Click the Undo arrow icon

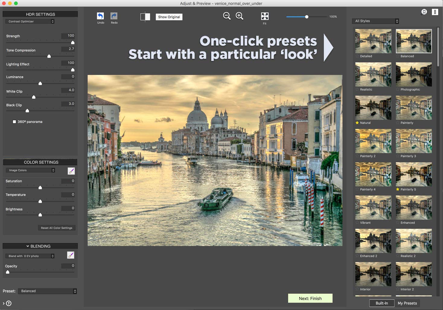coord(100,16)
